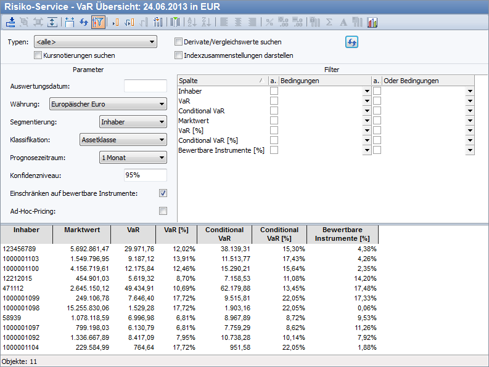Enable the Ad-Hoc-Pricing checkbox
This screenshot has width=489, height=367.
[x=163, y=211]
